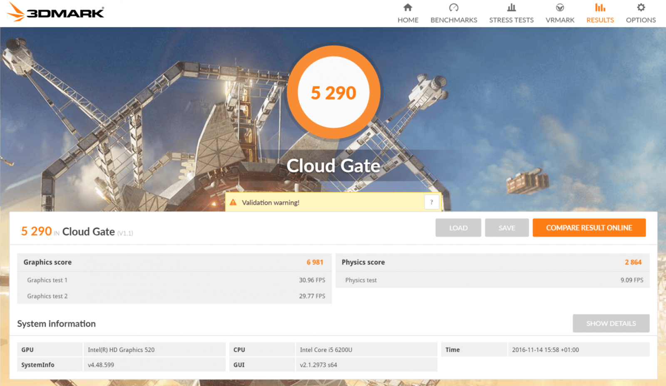This screenshot has width=666, height=386.
Task: Click the CPU label cell
Action: 262,350
